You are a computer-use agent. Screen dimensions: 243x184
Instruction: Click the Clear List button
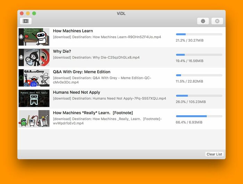(x=214, y=154)
